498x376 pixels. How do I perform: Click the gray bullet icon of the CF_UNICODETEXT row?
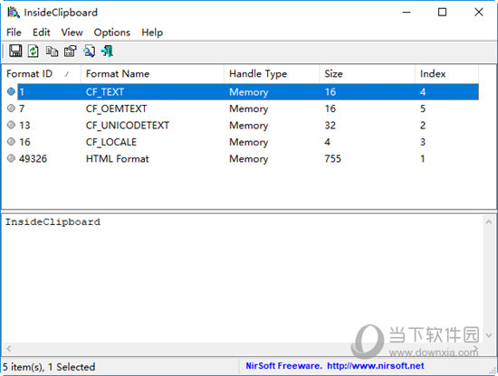[x=11, y=125]
